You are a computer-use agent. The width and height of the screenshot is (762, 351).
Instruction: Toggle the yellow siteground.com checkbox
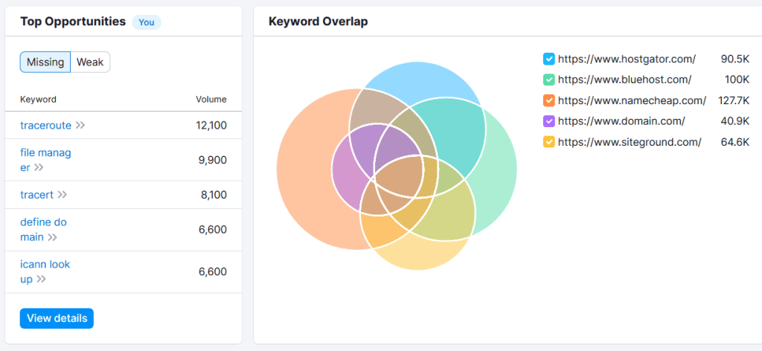[548, 142]
